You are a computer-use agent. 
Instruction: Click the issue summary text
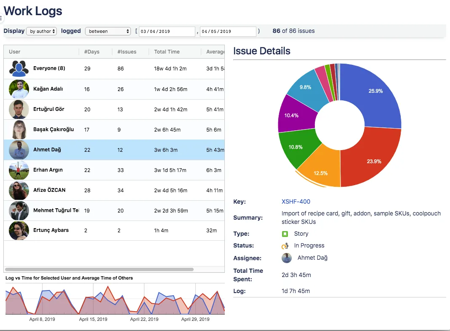(x=361, y=218)
